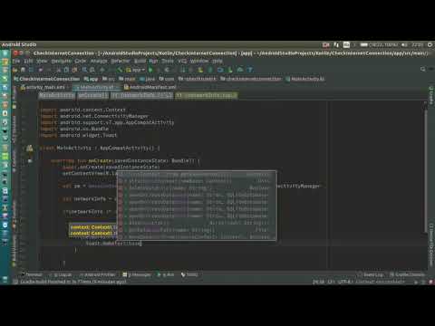The image size is (435, 326).
Task: Click the MainActivity structure breadcrumb above the code
Action: (x=56, y=95)
